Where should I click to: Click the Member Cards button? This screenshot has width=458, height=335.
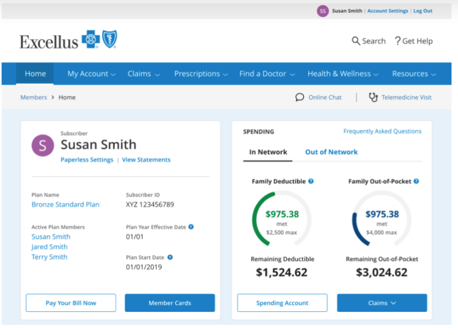[170, 303]
